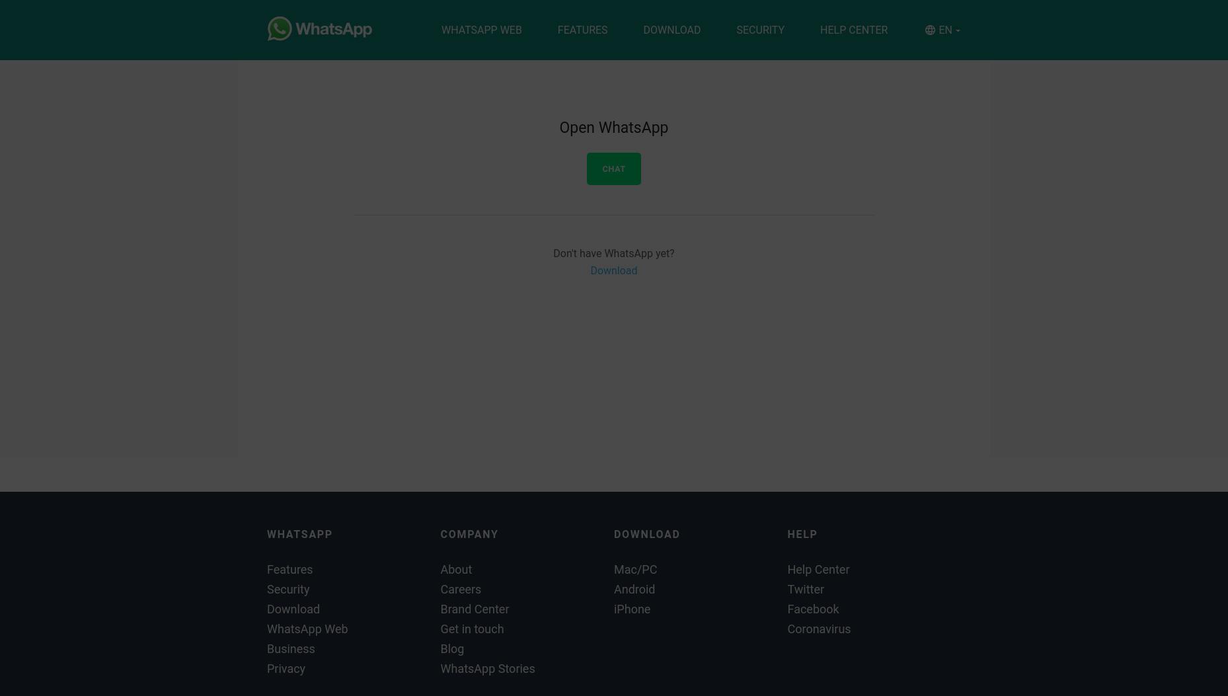
Task: Go to footer Business link
Action: pyautogui.click(x=291, y=649)
